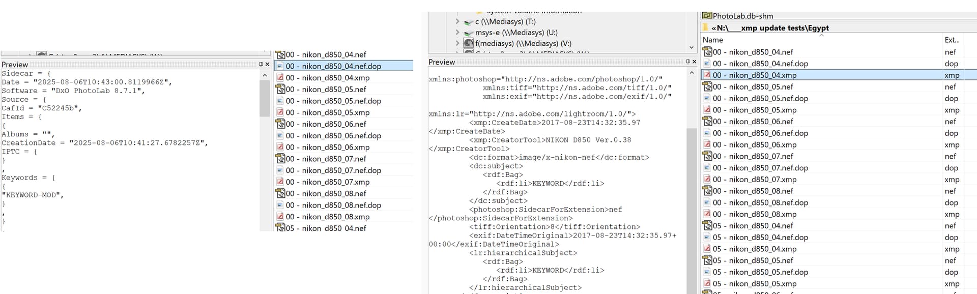Pin the left Preview pane with pushpin icon
The image size is (977, 294).
pyautogui.click(x=261, y=65)
